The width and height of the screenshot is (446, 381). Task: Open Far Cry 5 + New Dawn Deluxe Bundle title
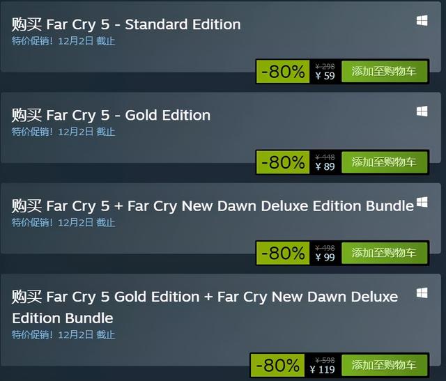pyautogui.click(x=213, y=206)
